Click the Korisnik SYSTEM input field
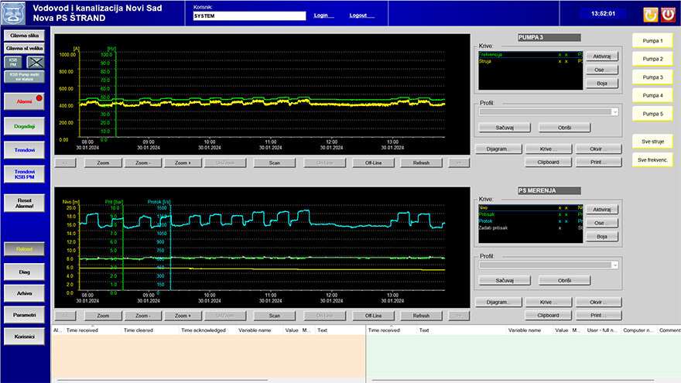Screen dimensions: 681x383 pyautogui.click(x=249, y=15)
